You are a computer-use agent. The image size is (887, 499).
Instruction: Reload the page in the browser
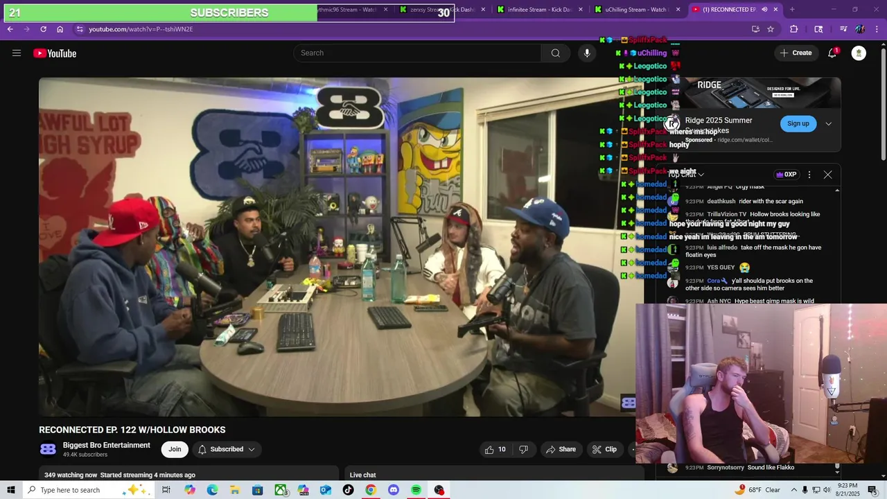[x=43, y=29]
